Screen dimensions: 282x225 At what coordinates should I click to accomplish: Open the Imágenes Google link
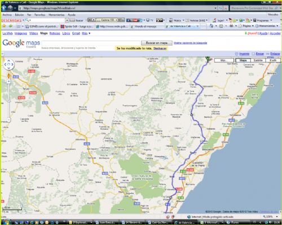(x=21, y=33)
